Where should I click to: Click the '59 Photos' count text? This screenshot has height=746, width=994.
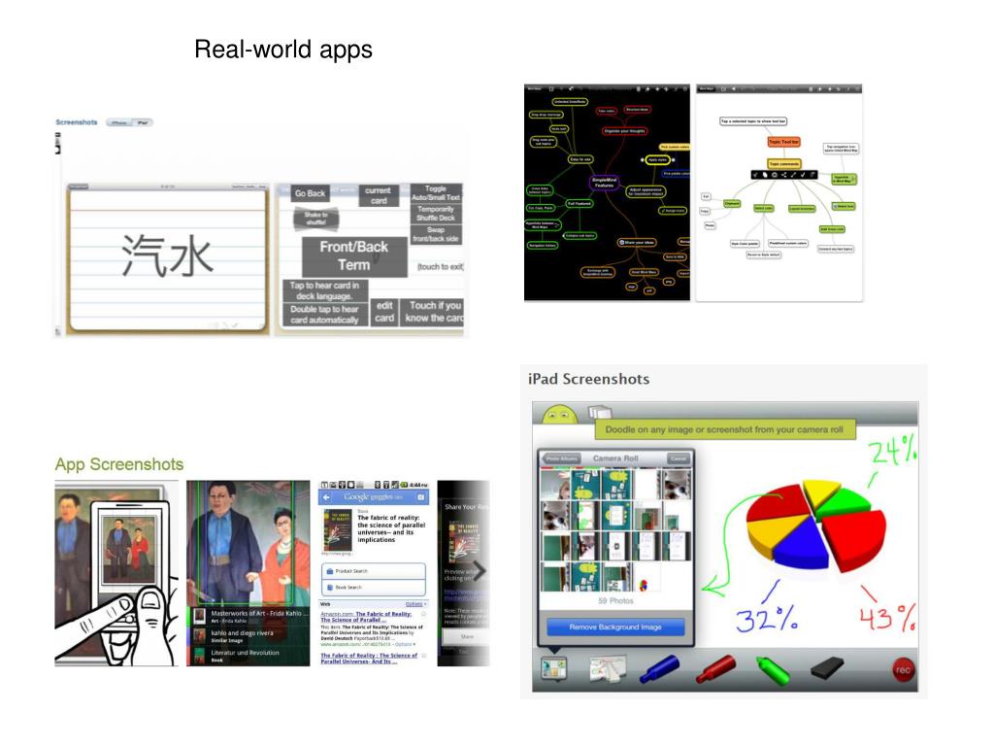615,600
